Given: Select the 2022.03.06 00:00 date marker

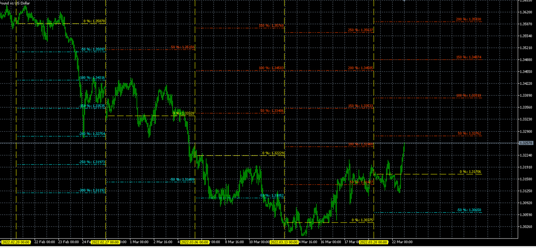Looking at the screenshot, I should pyautogui.click(x=194, y=242).
